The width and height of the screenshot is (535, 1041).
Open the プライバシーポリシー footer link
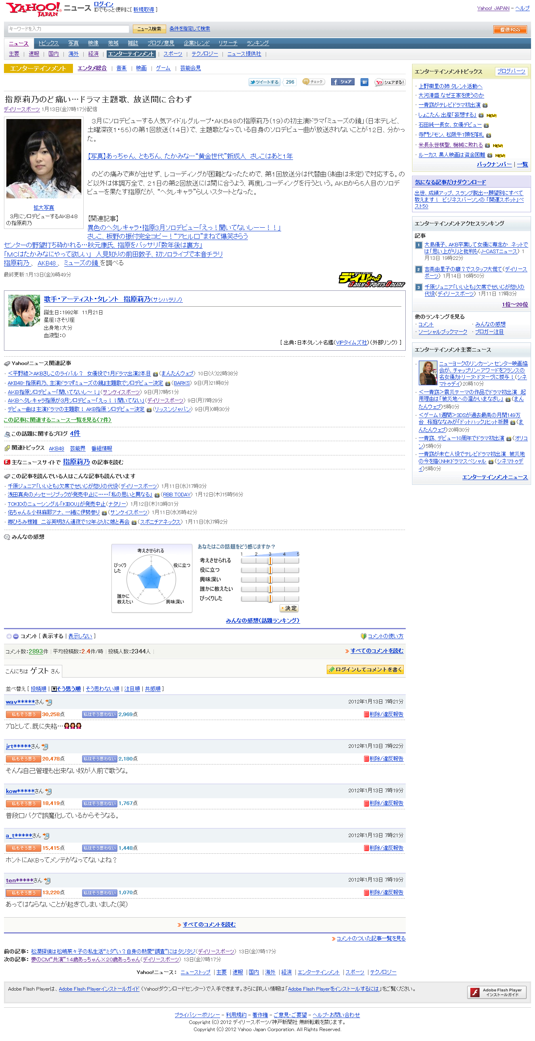tap(197, 1015)
